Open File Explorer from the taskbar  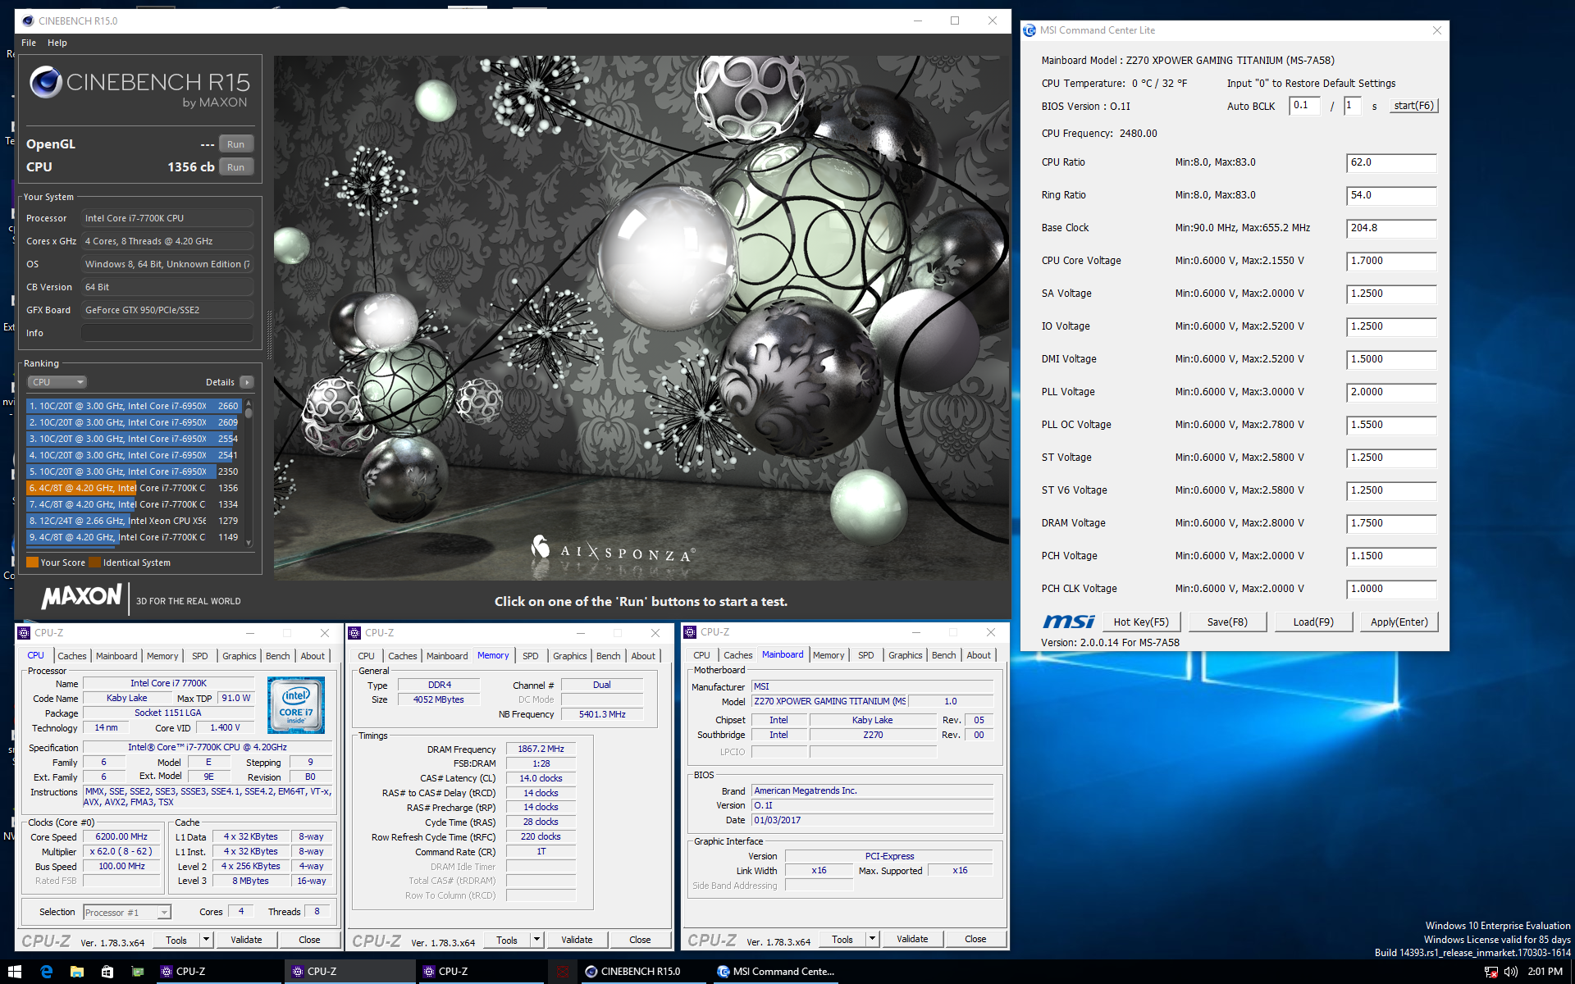(x=76, y=972)
